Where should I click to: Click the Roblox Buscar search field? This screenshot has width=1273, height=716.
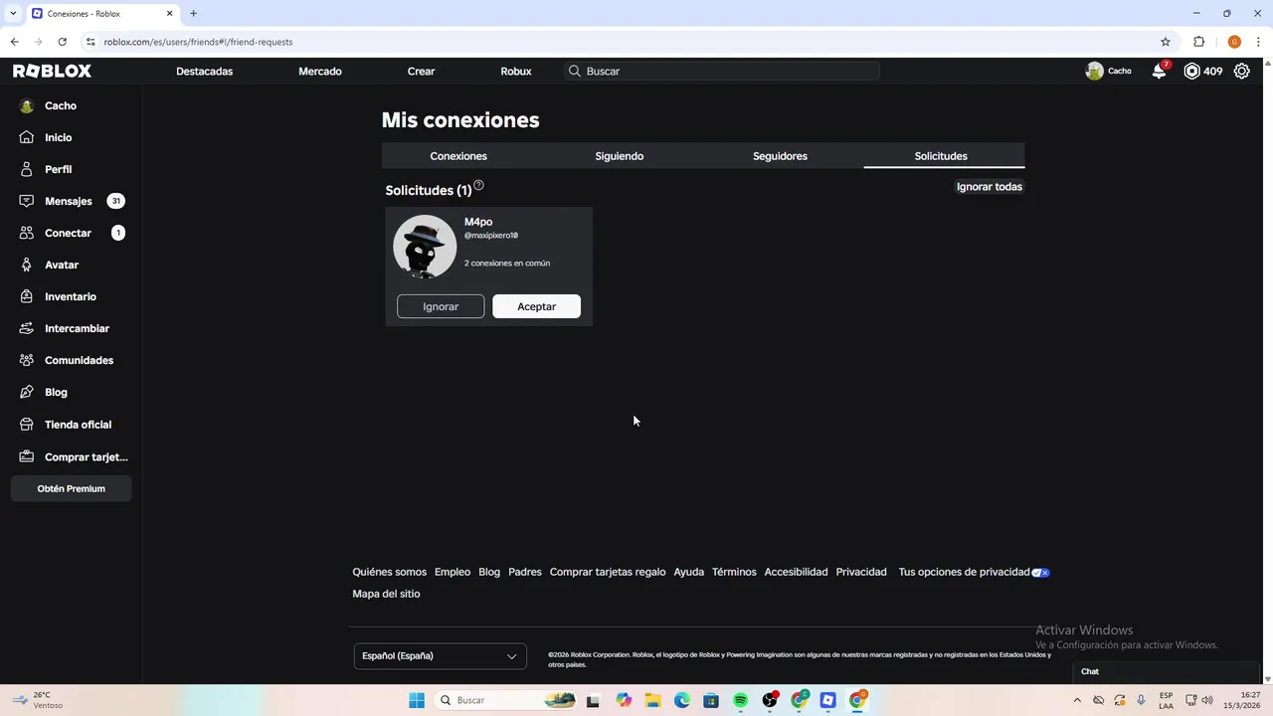721,71
